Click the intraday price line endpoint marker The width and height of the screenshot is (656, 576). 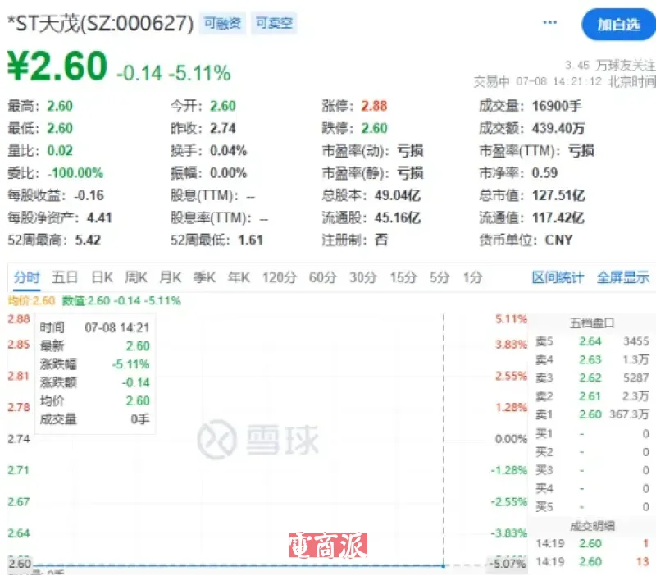pyautogui.click(x=444, y=565)
